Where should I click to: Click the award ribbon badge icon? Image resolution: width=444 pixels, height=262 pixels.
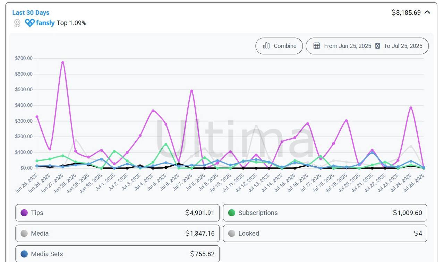17,23
